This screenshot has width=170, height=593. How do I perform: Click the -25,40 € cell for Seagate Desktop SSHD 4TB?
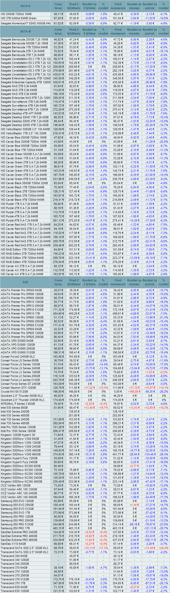150,125
